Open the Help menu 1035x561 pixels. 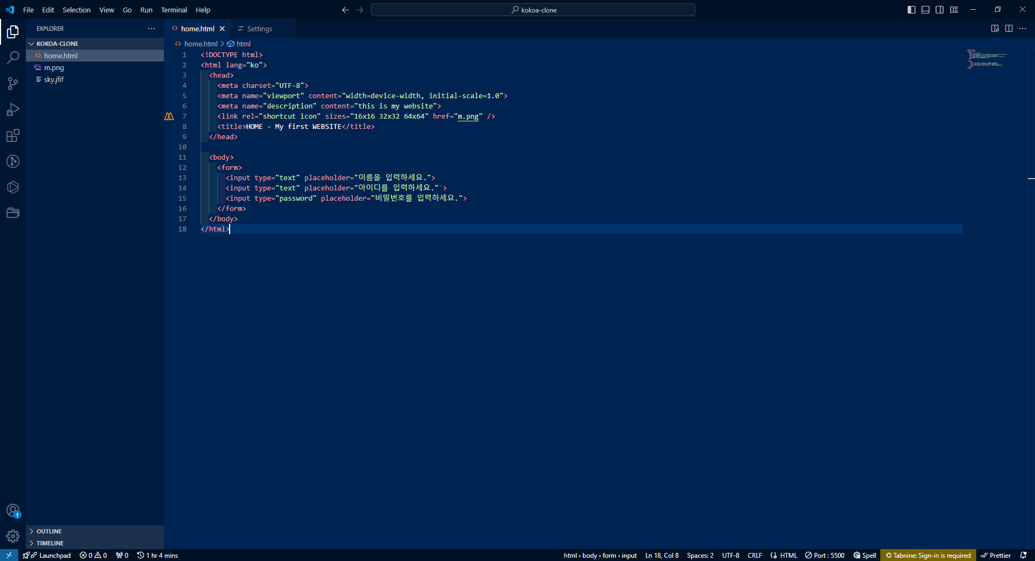pyautogui.click(x=203, y=10)
